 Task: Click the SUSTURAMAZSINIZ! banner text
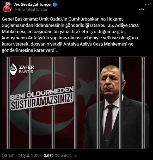[x=42, y=102]
